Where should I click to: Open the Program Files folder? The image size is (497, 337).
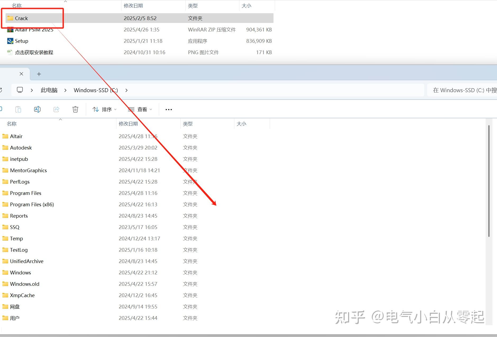[25, 193]
